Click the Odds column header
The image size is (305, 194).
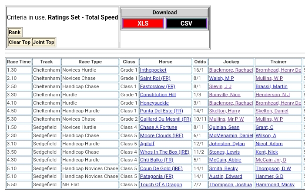coord(200,62)
